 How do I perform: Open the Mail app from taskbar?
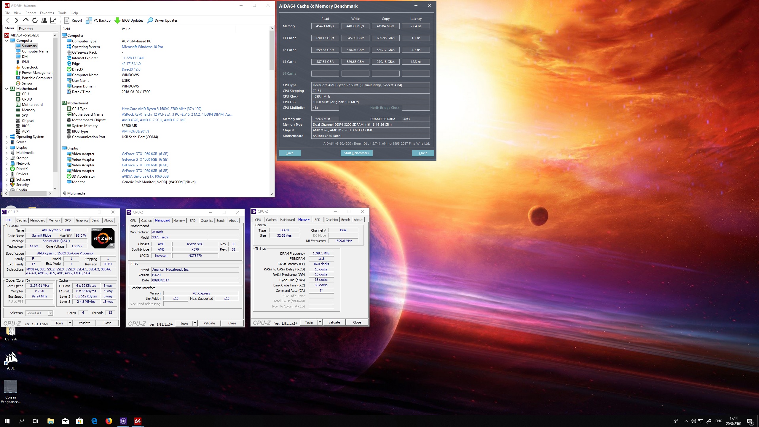(x=65, y=421)
